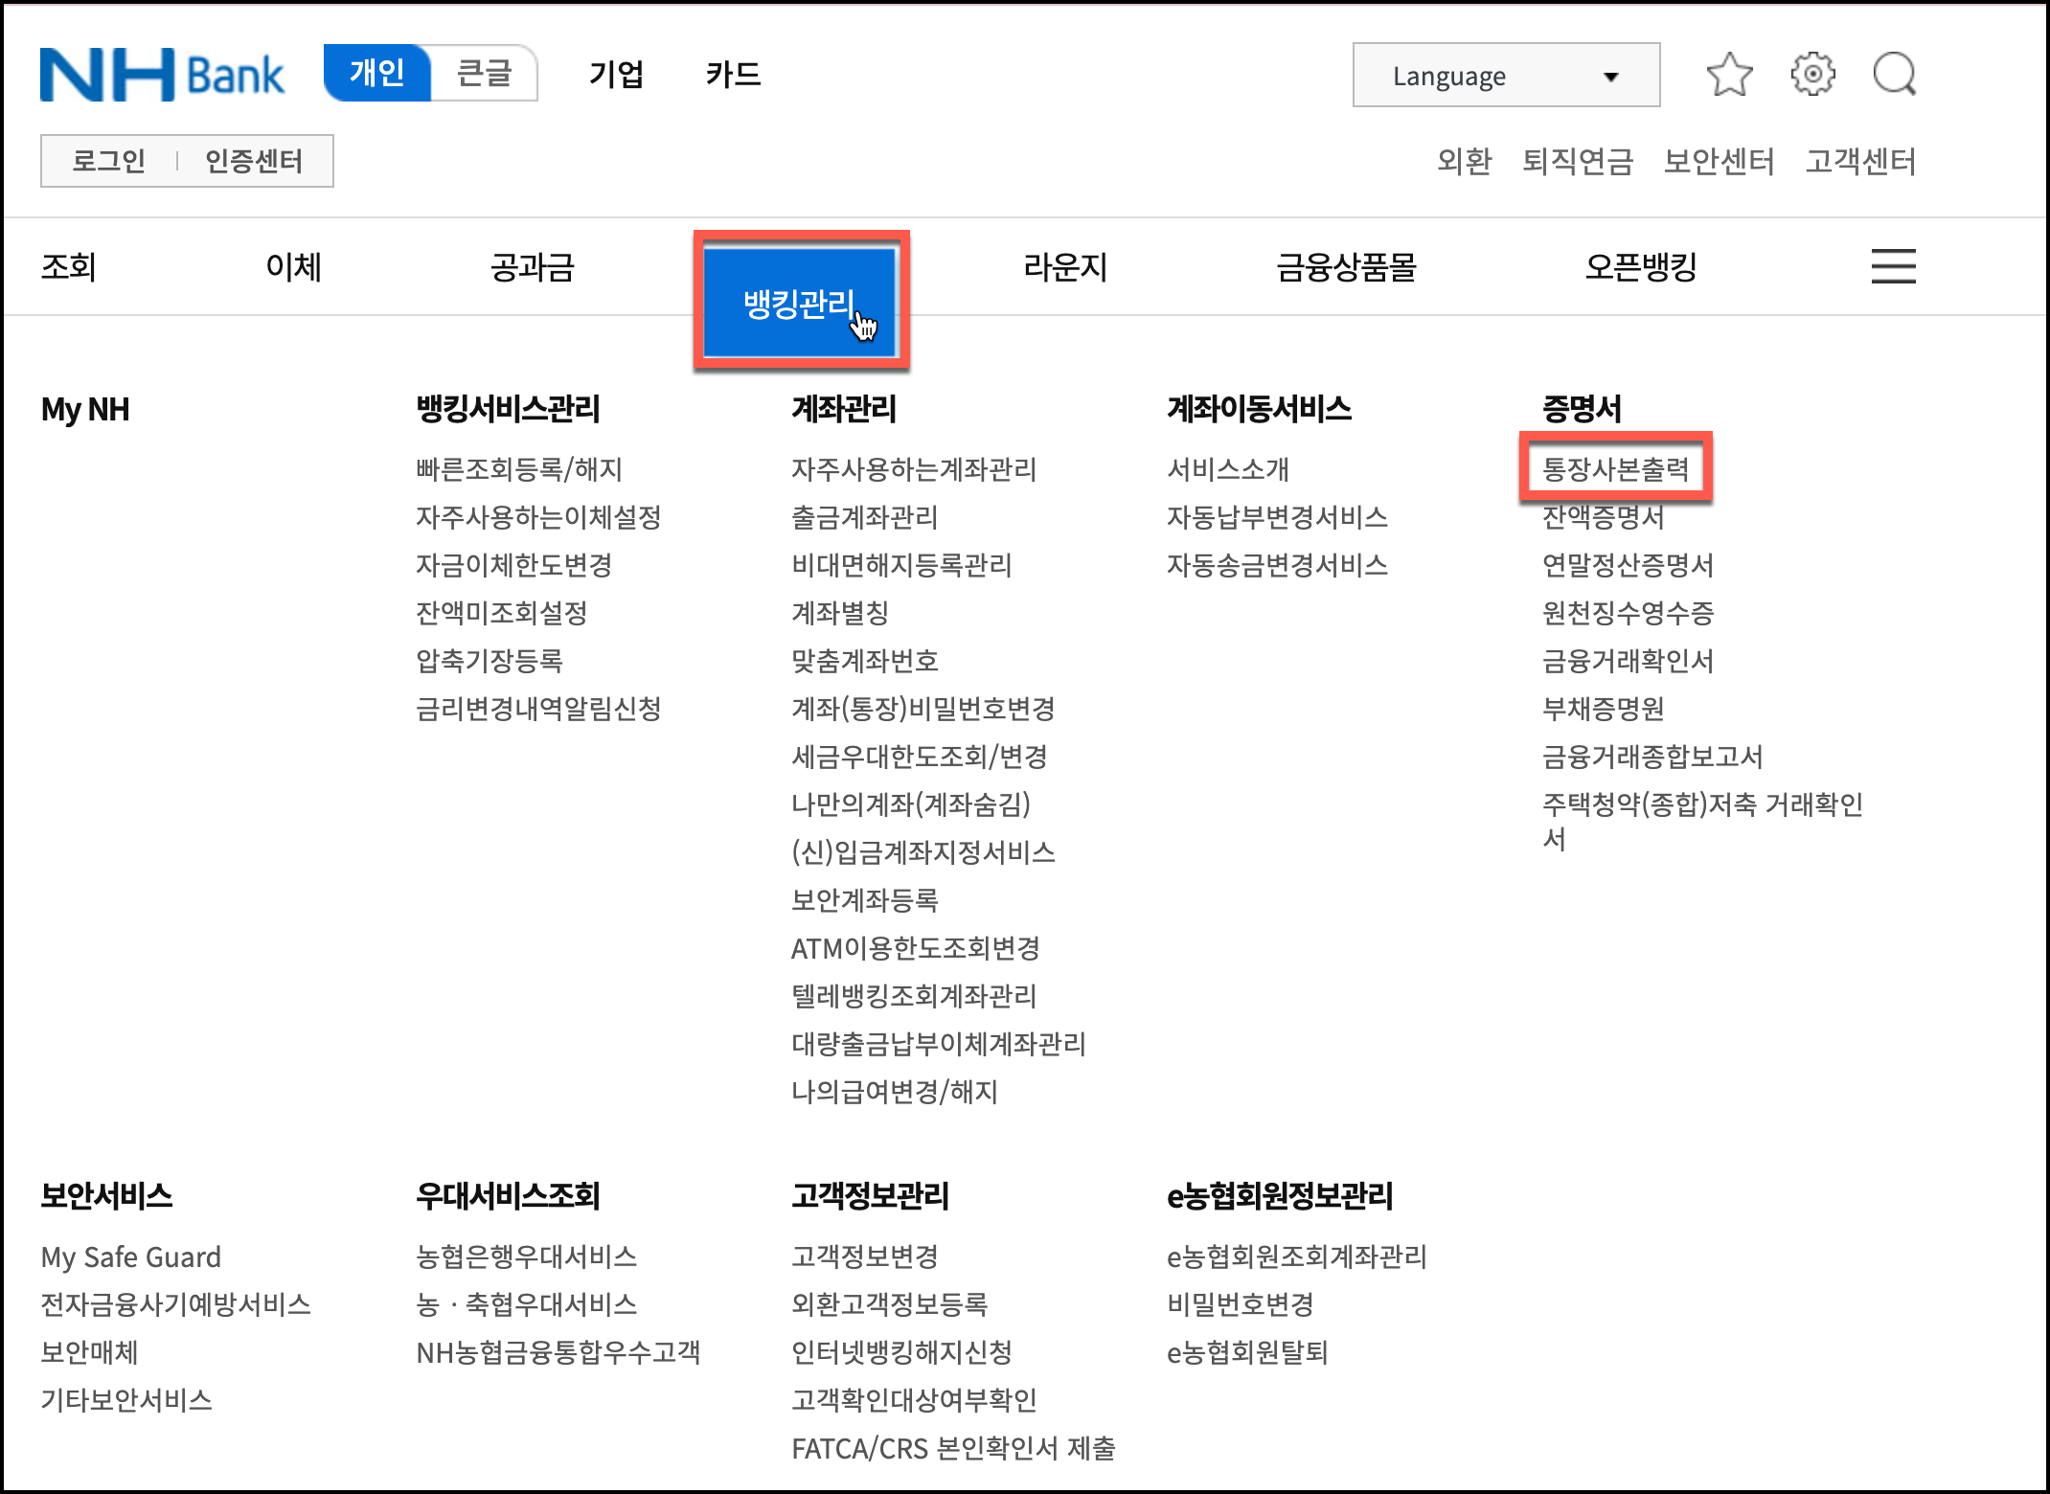Viewport: 2050px width, 1494px height.
Task: Click 금융거래종합보고서
Action: point(1652,757)
